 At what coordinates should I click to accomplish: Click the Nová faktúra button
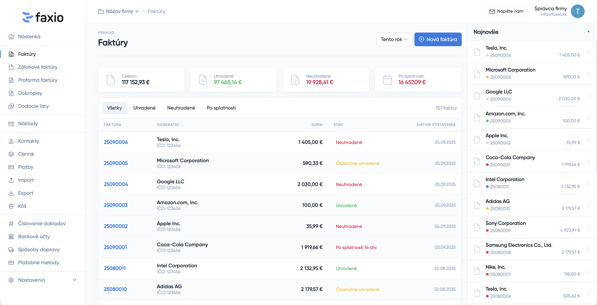(x=438, y=39)
